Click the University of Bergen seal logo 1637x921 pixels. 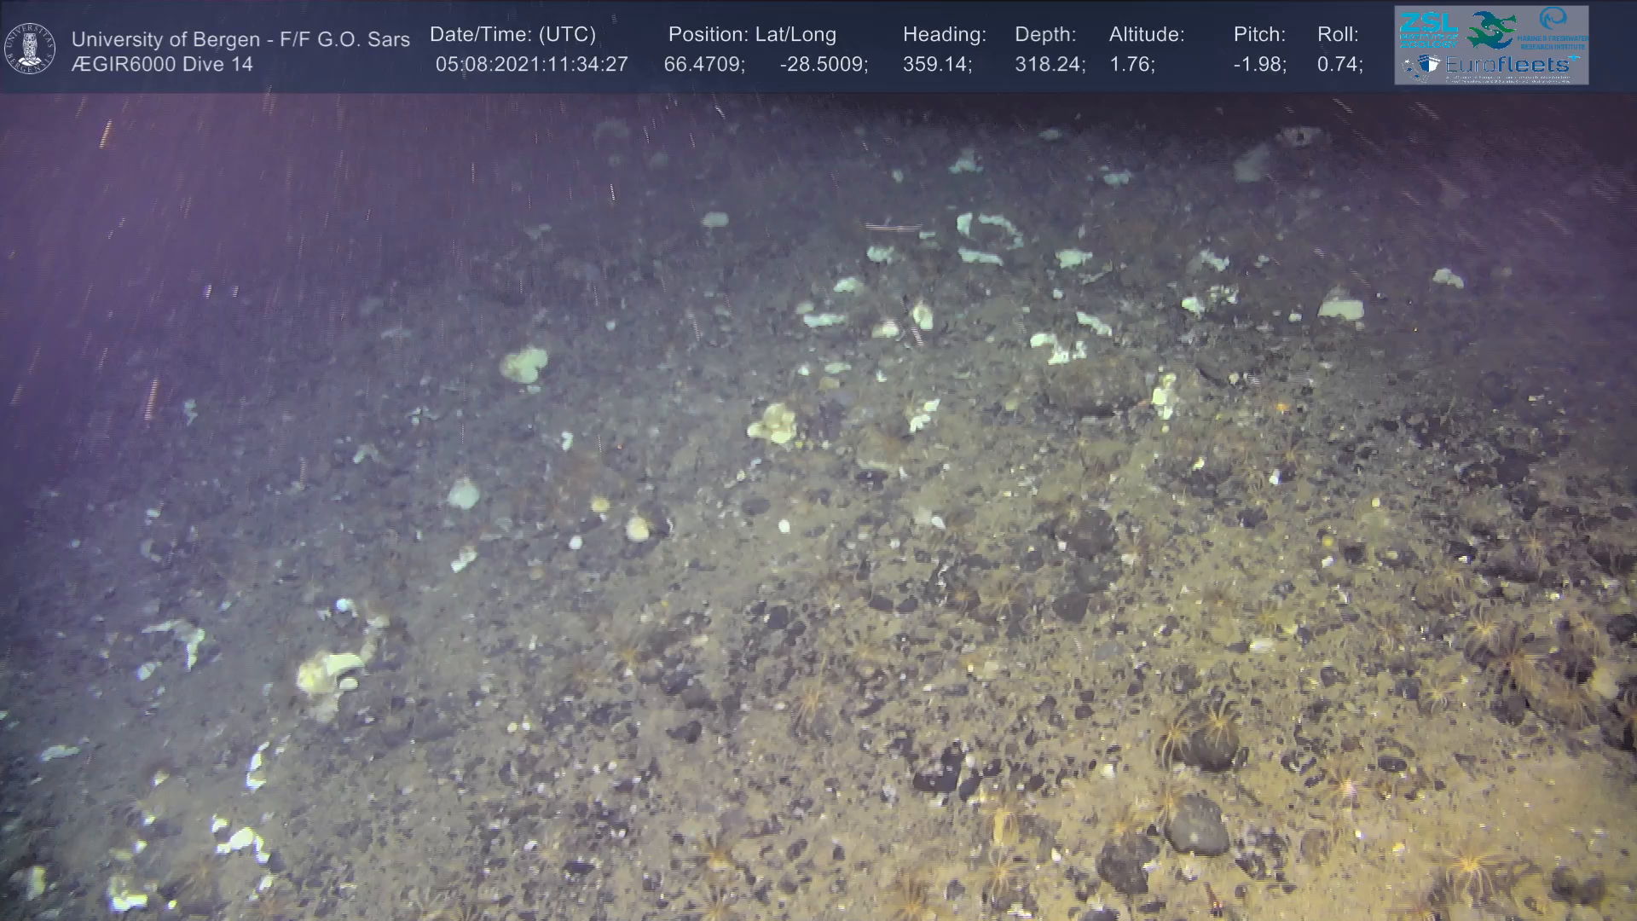pos(30,49)
